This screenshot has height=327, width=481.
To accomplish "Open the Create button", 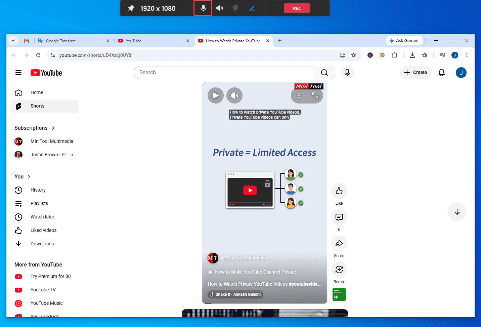I will [416, 73].
